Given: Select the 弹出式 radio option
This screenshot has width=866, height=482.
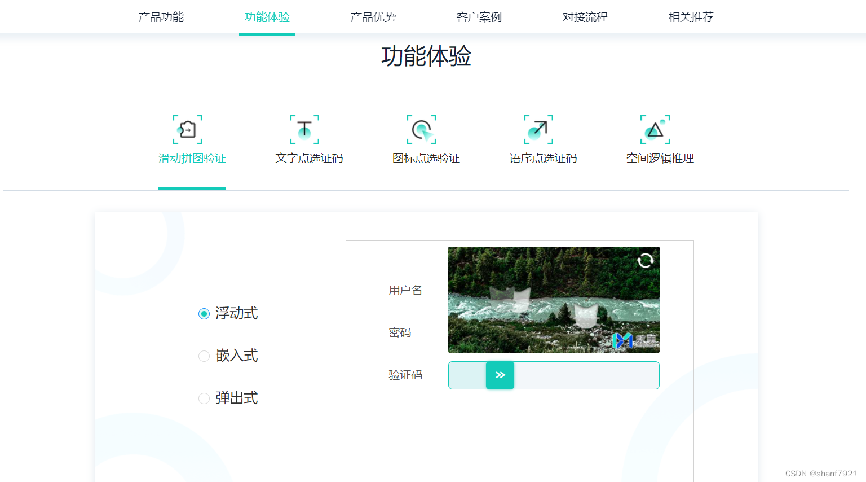Looking at the screenshot, I should (204, 398).
